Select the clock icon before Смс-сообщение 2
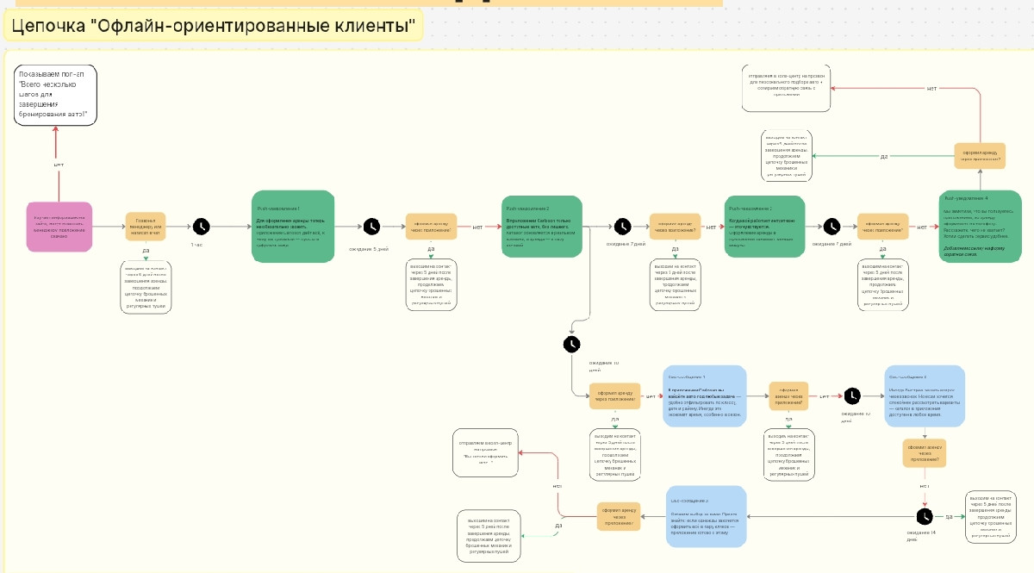The image size is (1034, 573). [851, 395]
